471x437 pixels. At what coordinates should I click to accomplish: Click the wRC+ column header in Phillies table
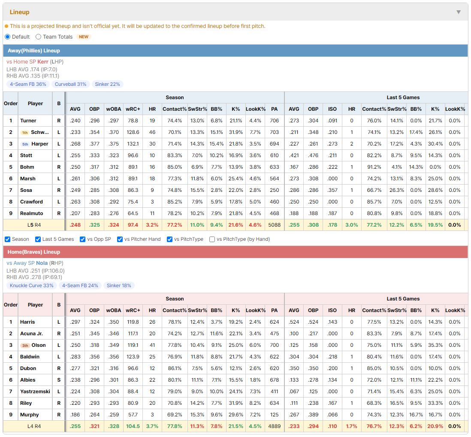pyautogui.click(x=133, y=109)
